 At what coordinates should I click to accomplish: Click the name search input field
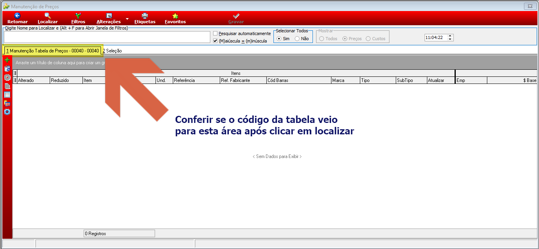[x=107, y=37]
